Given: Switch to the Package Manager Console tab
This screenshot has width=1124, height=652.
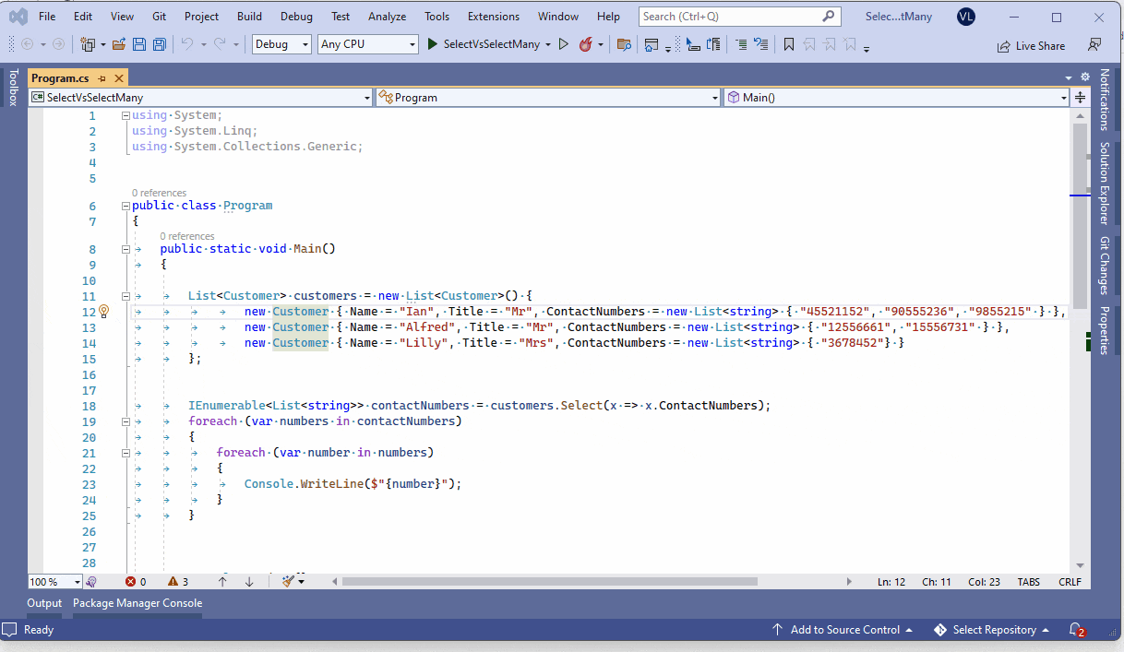Looking at the screenshot, I should (137, 603).
